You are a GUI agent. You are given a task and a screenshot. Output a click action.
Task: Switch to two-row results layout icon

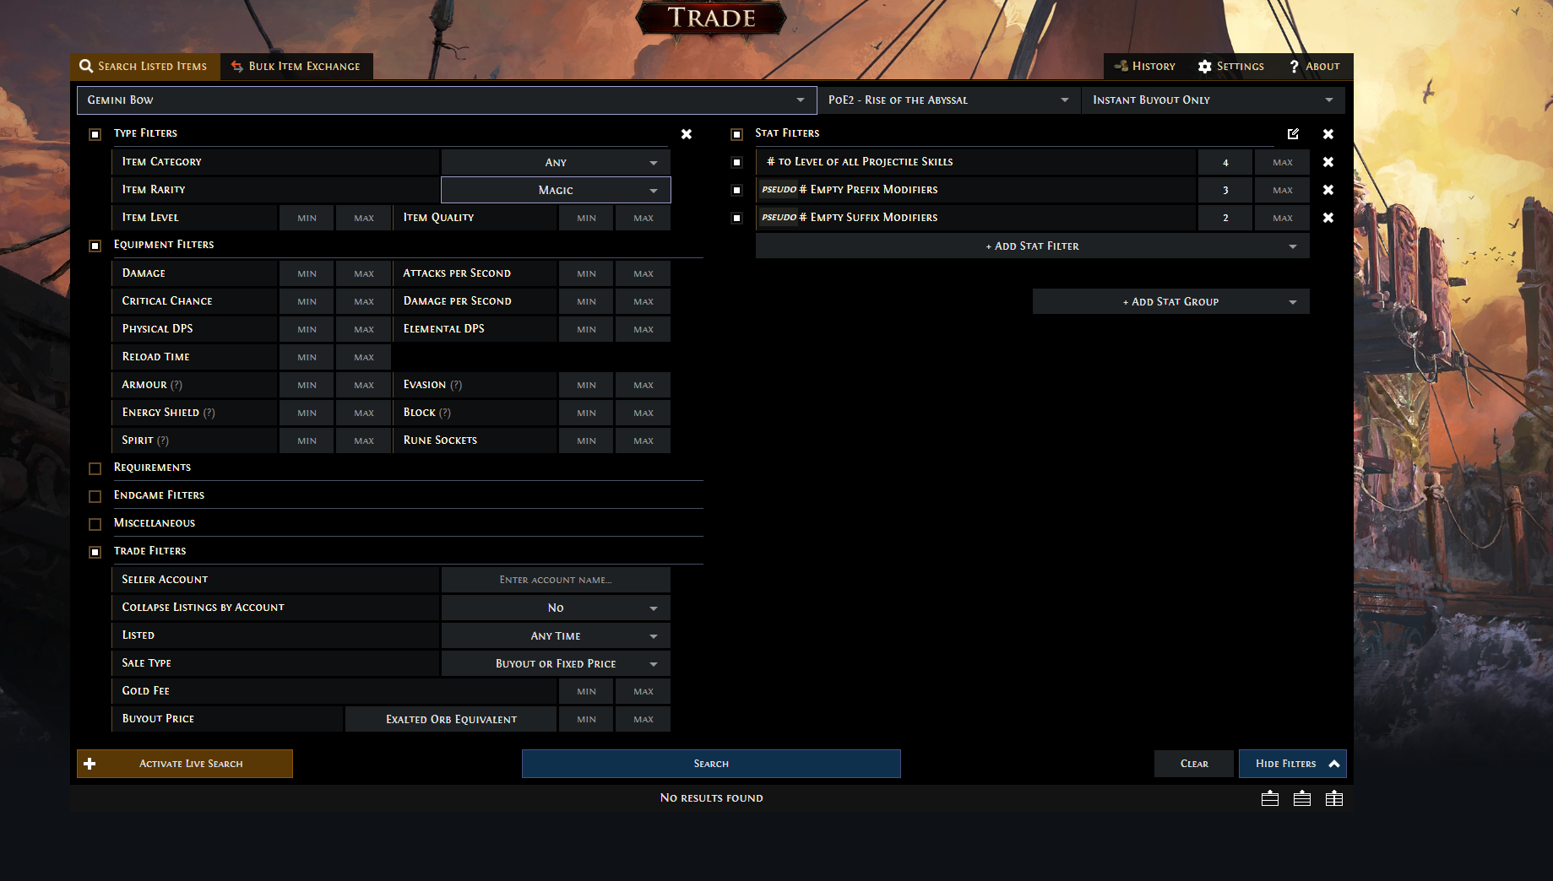pos(1302,798)
